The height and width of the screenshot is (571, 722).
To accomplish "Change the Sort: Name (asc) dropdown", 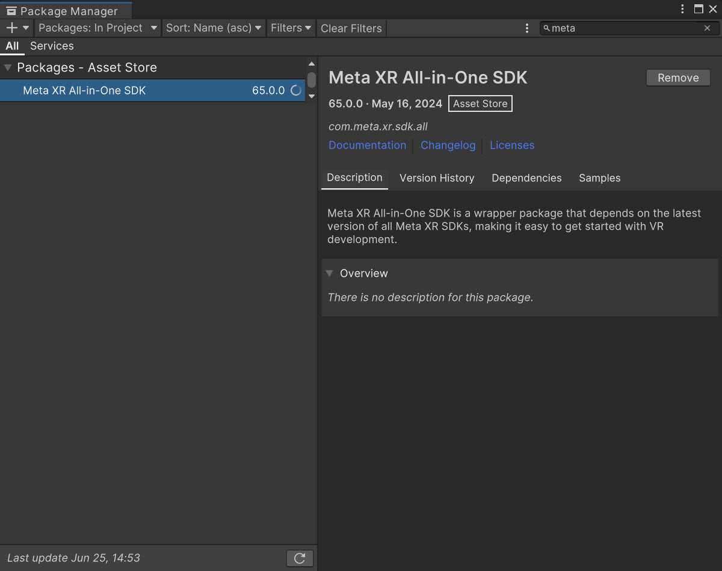I will pos(214,28).
